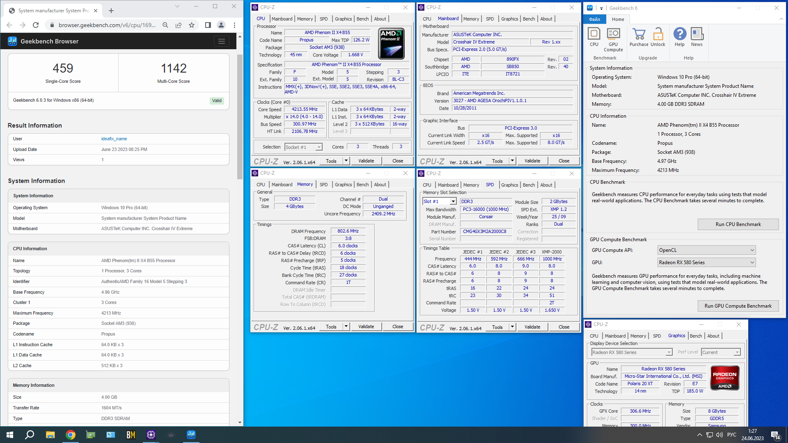Click Validate in the SPD CPU-Z window

(532, 327)
